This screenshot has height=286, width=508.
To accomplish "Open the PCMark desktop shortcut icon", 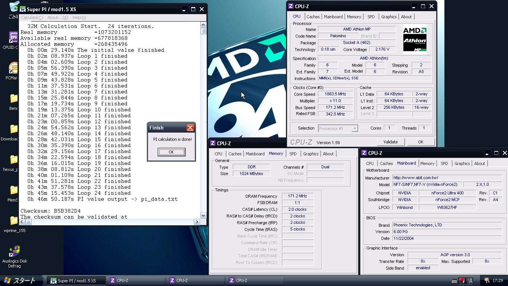I will coord(13,69).
